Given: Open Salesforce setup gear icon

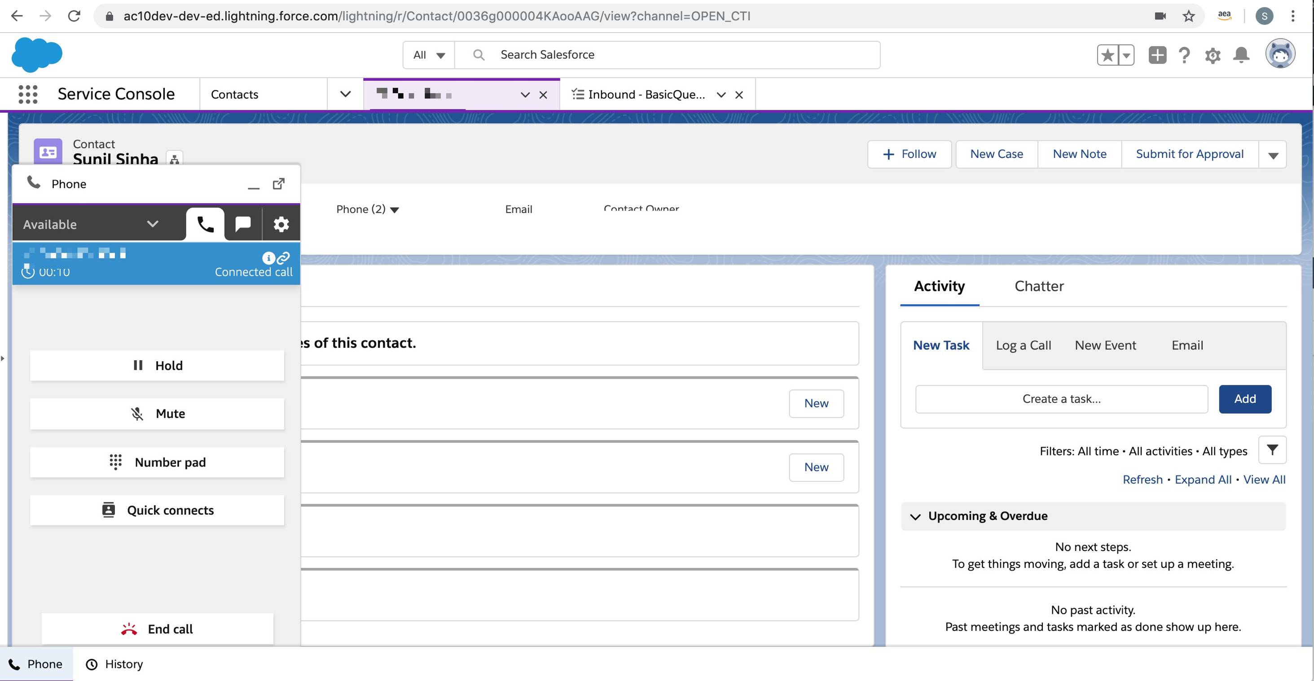Looking at the screenshot, I should (x=1213, y=55).
